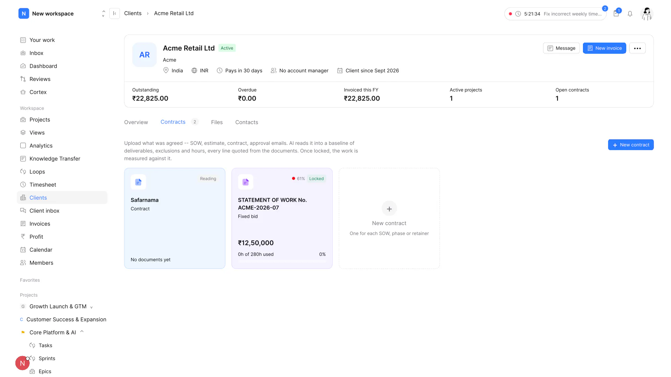The width and height of the screenshot is (671, 377).
Task: Switch to the Files tab
Action: tap(217, 122)
